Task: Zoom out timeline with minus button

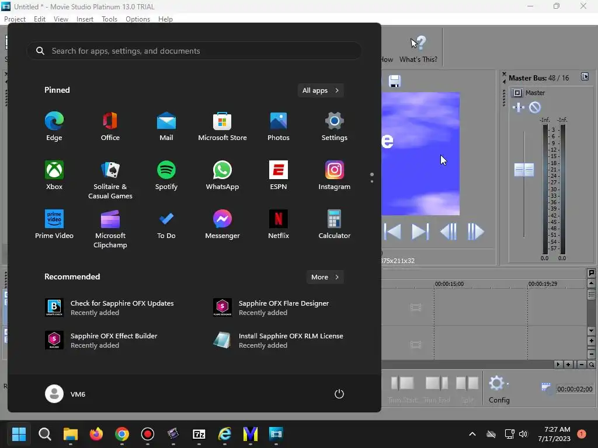Action: click(x=581, y=365)
